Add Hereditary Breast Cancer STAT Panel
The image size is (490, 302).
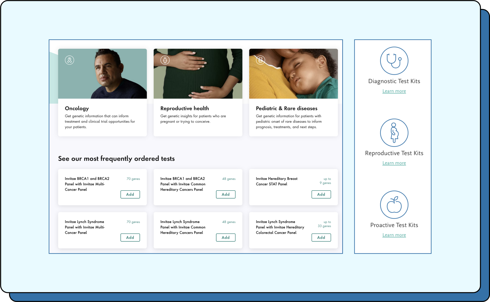321,194
